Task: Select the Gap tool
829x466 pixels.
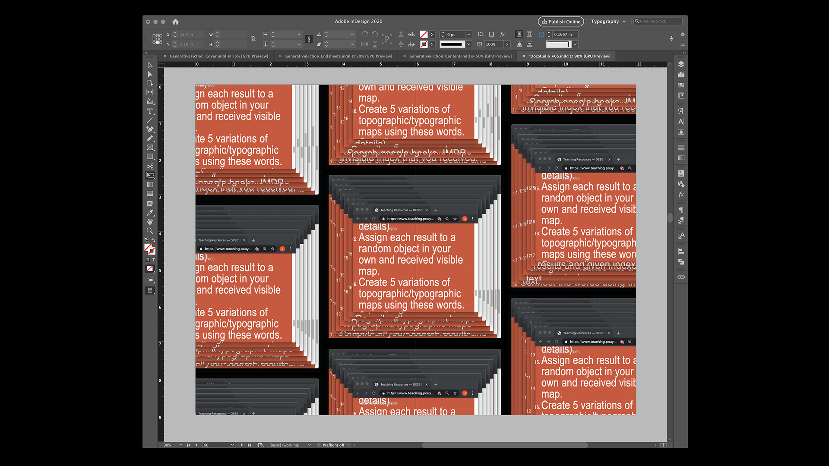Action: click(x=150, y=92)
